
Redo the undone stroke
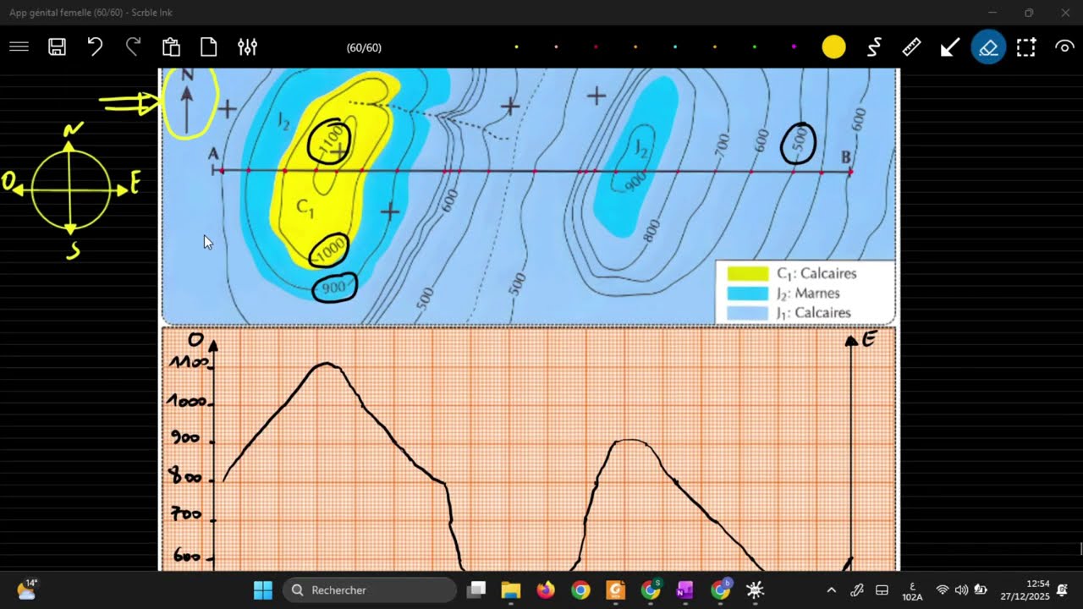point(133,47)
